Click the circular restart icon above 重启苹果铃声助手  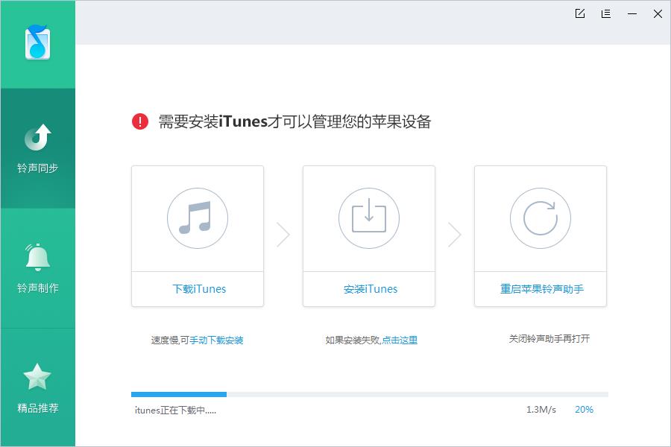540,218
